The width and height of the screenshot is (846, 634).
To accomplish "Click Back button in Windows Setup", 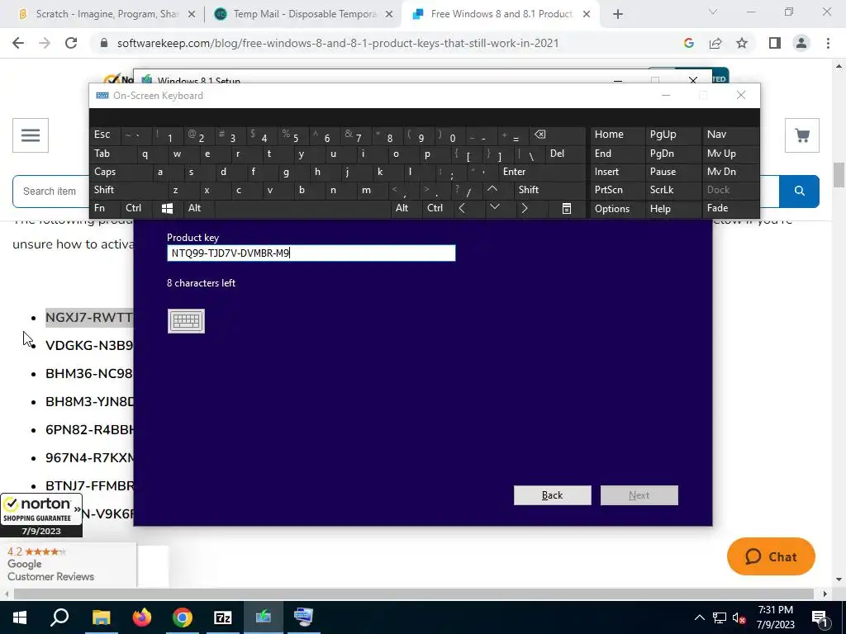I will tap(552, 495).
